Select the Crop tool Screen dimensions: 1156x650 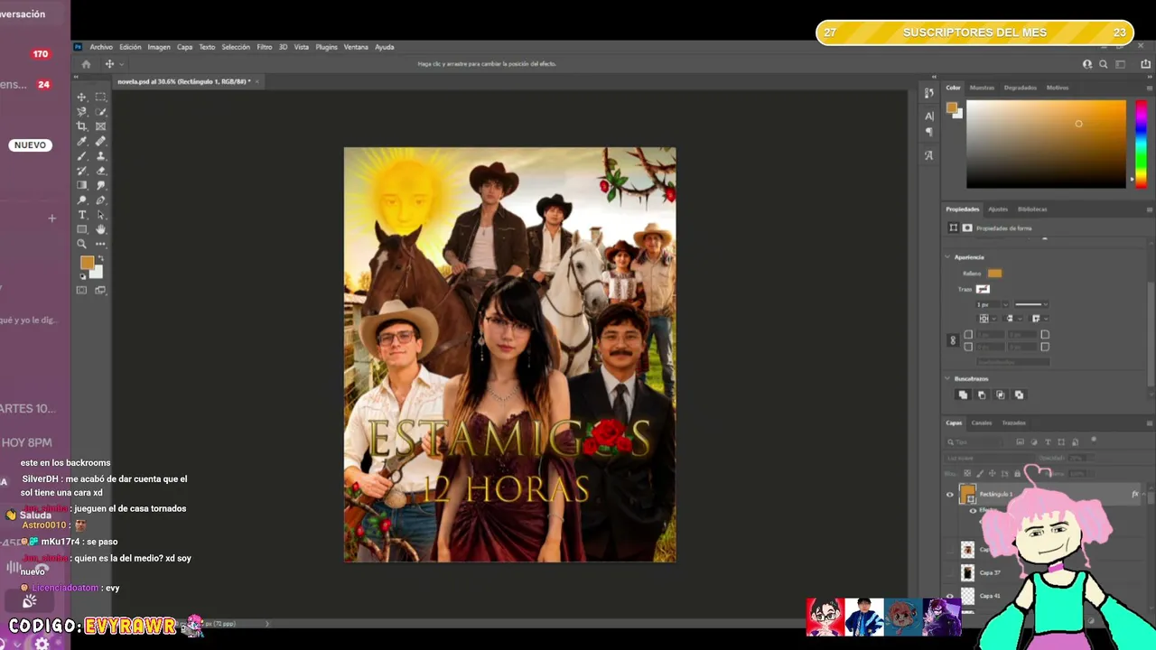coord(81,126)
